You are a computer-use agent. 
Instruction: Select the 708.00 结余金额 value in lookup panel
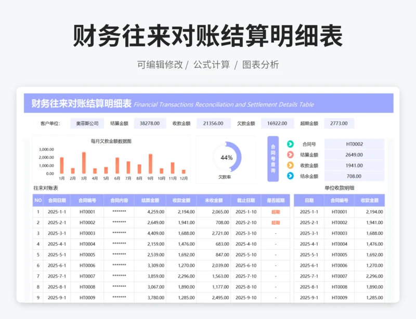pyautogui.click(x=355, y=176)
